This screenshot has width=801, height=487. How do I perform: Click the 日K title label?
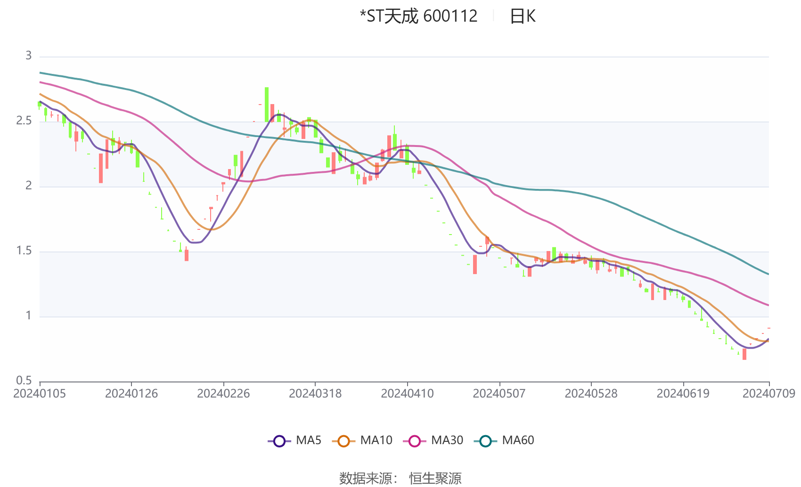(523, 16)
